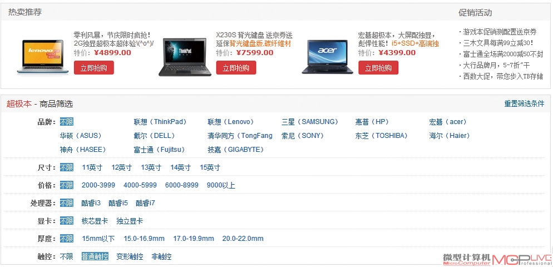Select 不限 in the 价格 filter row
553x267 pixels.
pyautogui.click(x=67, y=185)
